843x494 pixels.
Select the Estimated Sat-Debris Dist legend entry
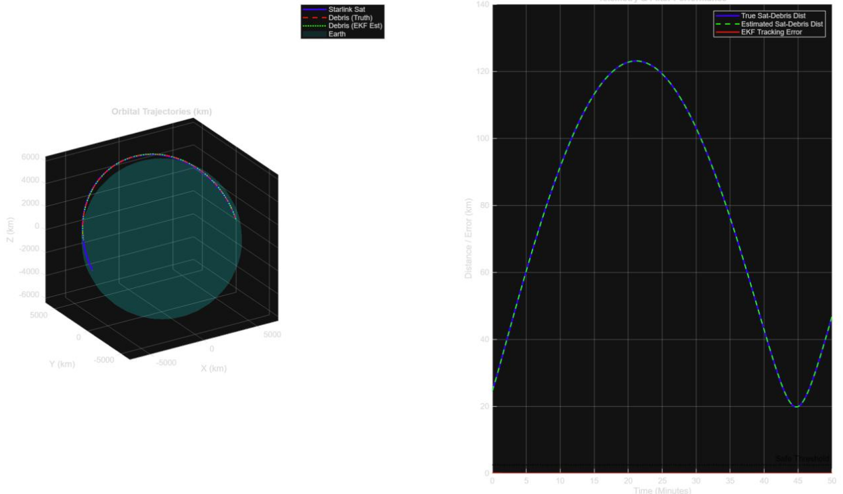[769, 24]
